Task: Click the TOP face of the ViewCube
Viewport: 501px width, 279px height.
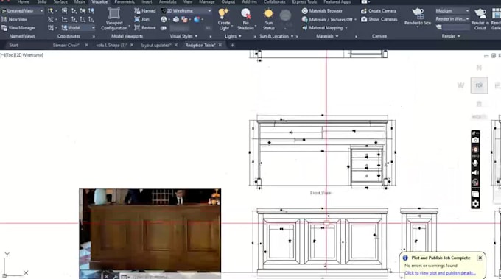Action: coord(479,85)
